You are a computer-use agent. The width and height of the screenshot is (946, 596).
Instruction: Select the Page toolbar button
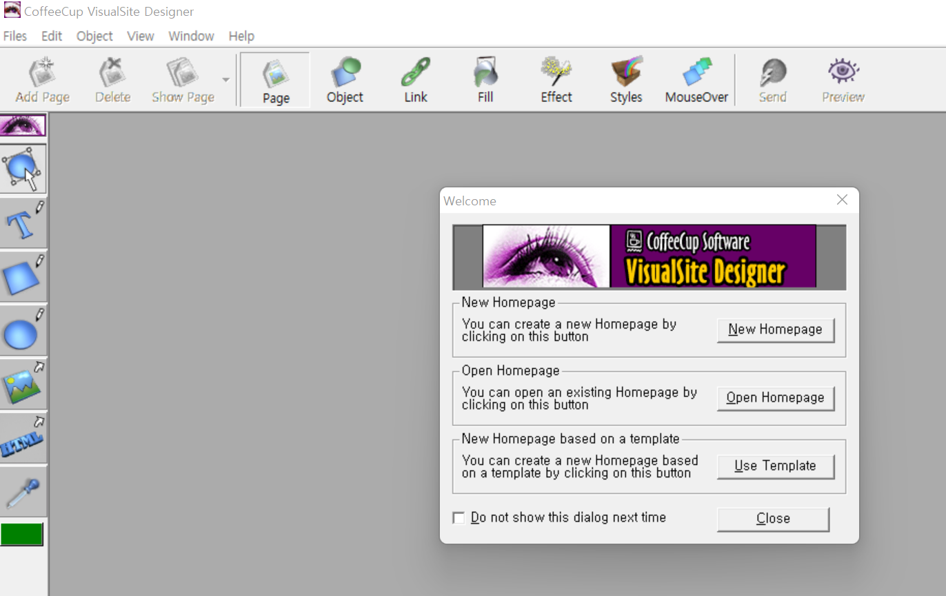point(276,80)
